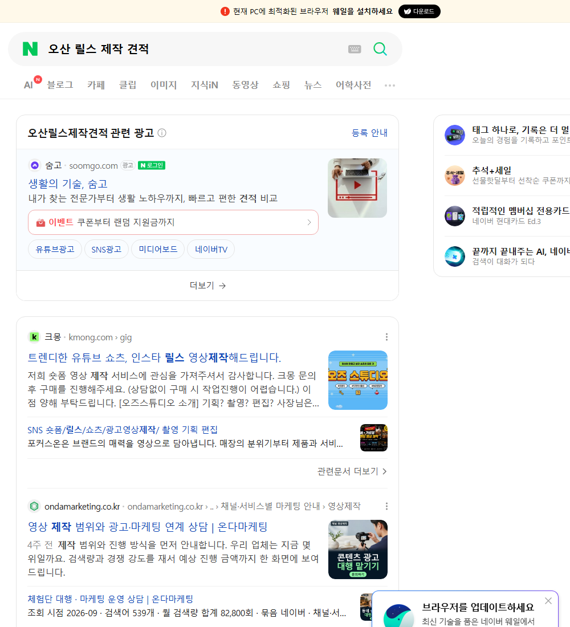Click the Whale logo in update popup
This screenshot has width=570, height=627.
398,616
